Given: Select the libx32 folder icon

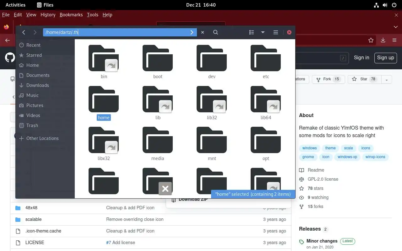Looking at the screenshot, I should coord(104,140).
